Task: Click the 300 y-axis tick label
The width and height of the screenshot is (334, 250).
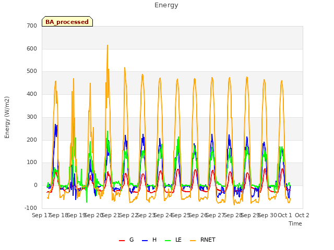Action: pyautogui.click(x=32, y=117)
